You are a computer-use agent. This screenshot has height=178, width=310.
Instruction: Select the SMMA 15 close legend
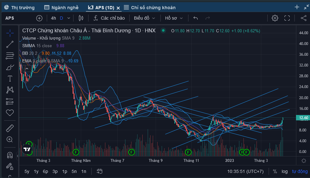(x=37, y=46)
